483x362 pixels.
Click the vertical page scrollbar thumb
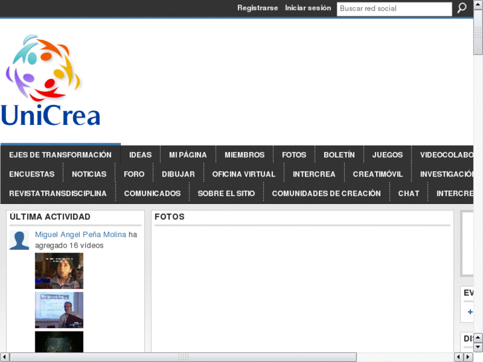478,33
